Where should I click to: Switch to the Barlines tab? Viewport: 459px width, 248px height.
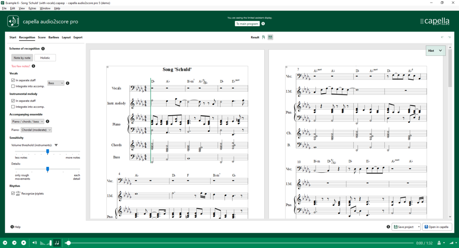53,37
